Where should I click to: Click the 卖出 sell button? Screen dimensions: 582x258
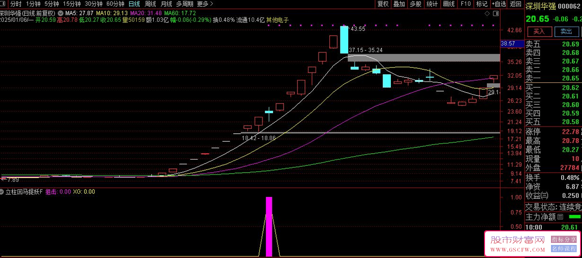click(566, 32)
